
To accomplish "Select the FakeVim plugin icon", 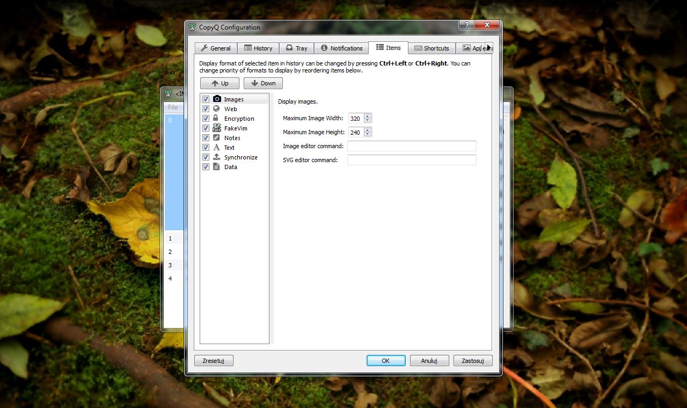I will point(217,128).
